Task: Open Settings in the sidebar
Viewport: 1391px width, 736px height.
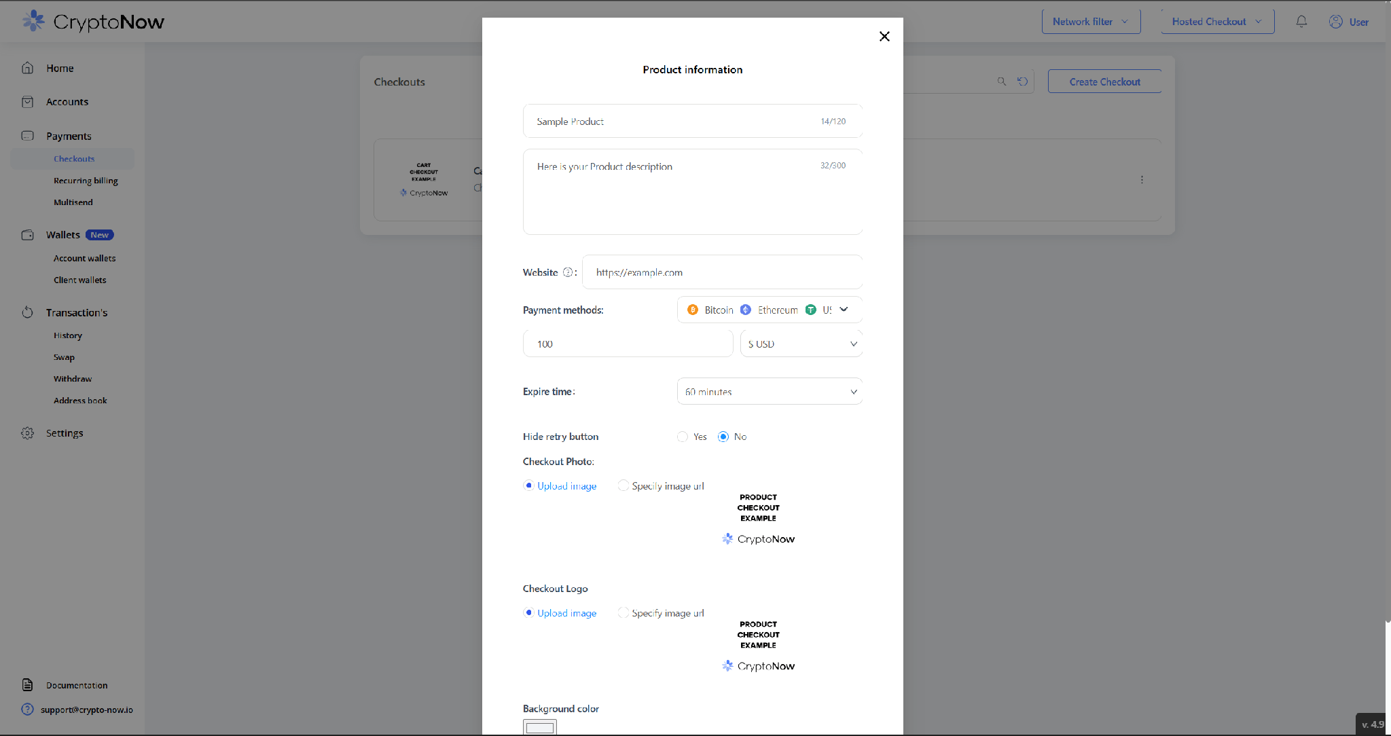Action: (65, 433)
